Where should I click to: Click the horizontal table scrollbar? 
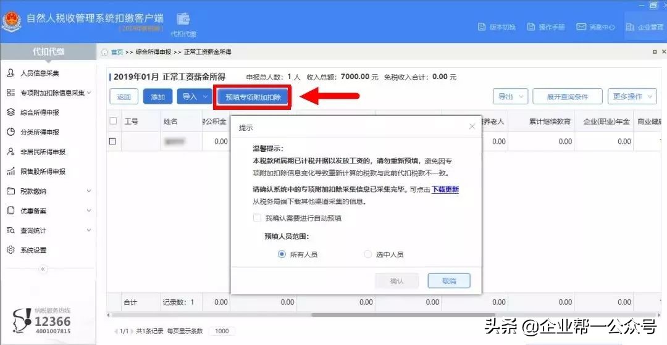click(403, 315)
